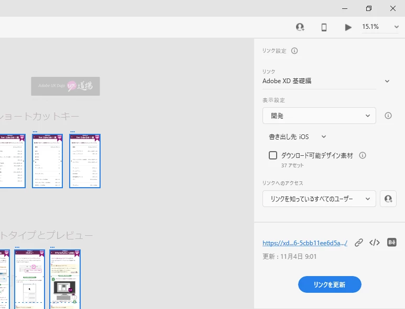This screenshot has width=405, height=309.
Task: Select rightmost artboard in ショートカットキー row
Action: coord(85,161)
